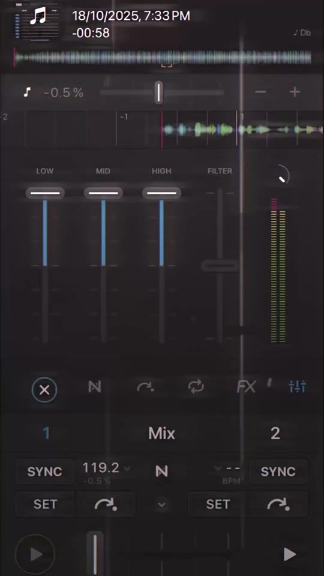This screenshot has width=324, height=576.
Task: Toggle key lock note icon beside -0.5 %
Action: click(26, 92)
